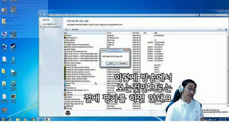Open File Explorer from the taskbar

click(x=18, y=119)
